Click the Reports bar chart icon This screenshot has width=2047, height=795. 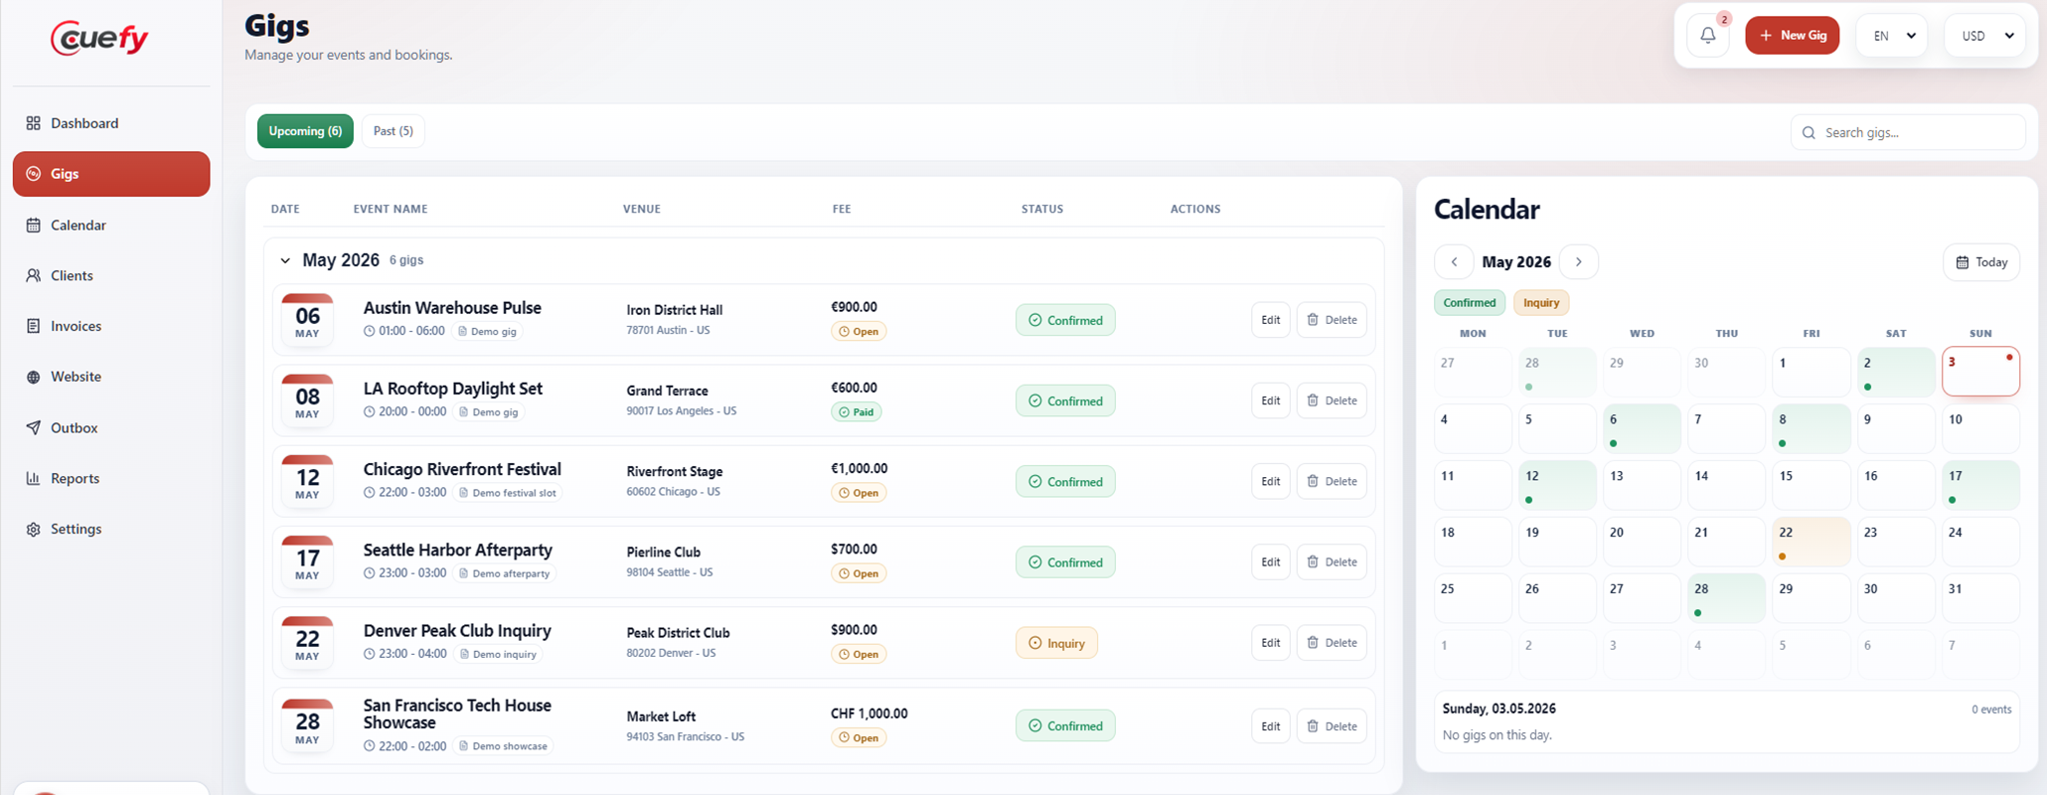(x=34, y=478)
